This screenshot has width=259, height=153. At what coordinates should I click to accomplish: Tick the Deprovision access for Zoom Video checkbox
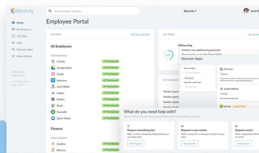[x=179, y=54]
